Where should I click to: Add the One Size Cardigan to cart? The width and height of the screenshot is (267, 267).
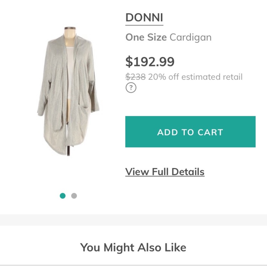tap(189, 132)
